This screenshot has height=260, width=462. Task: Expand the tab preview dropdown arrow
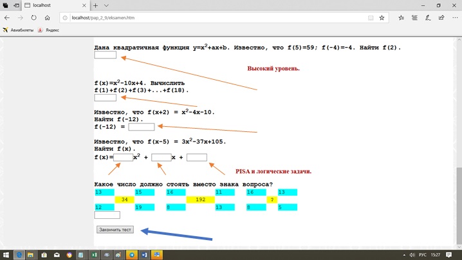point(106,5)
